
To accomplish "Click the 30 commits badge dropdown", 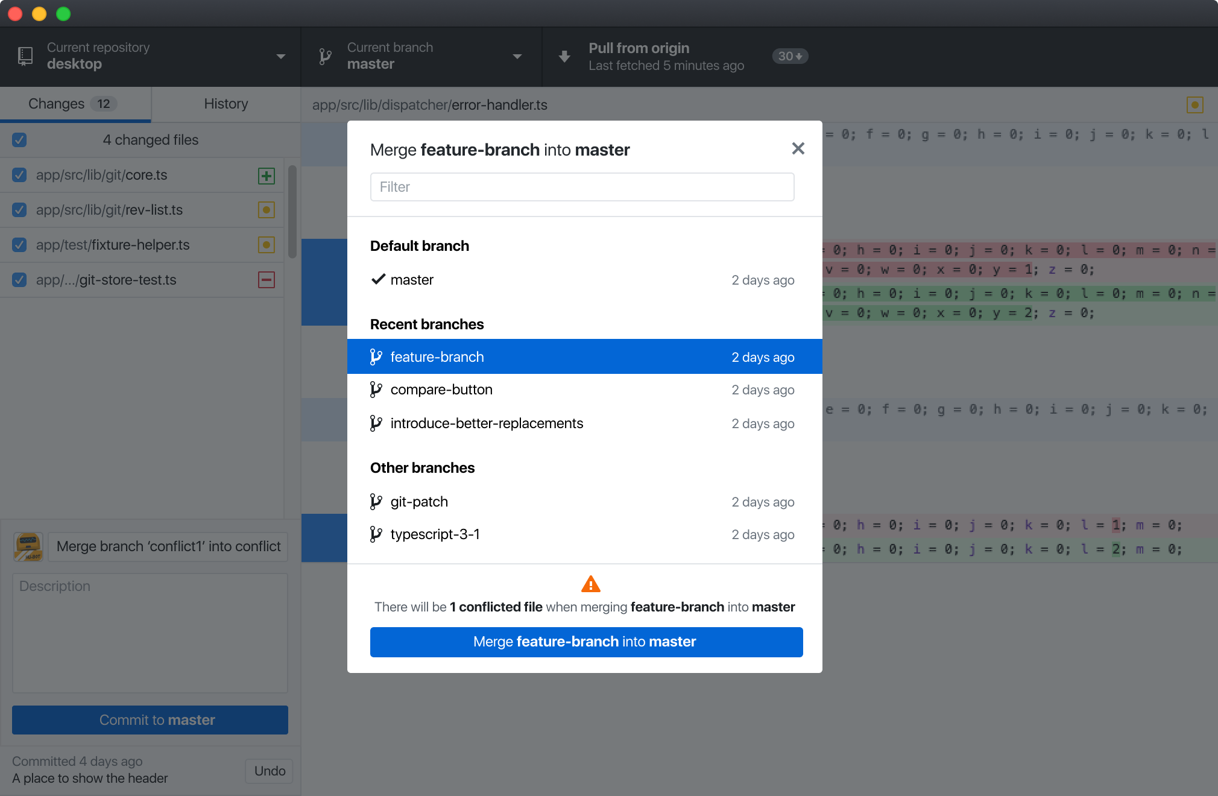I will 790,56.
